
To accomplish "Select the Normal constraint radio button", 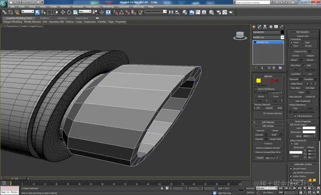I will [x=302, y=46].
